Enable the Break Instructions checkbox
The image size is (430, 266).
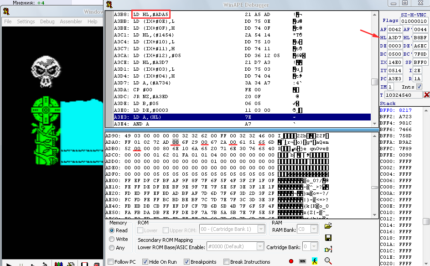(226, 262)
